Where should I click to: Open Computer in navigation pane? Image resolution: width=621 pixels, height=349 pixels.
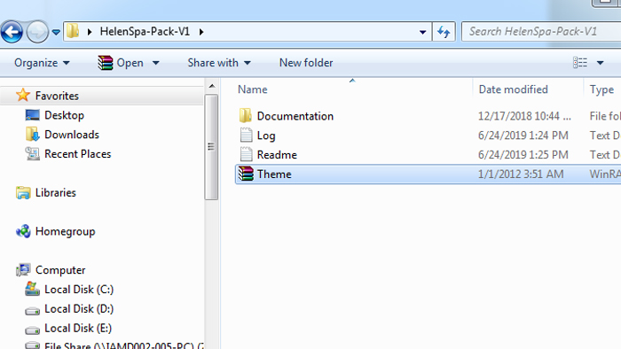[60, 270]
